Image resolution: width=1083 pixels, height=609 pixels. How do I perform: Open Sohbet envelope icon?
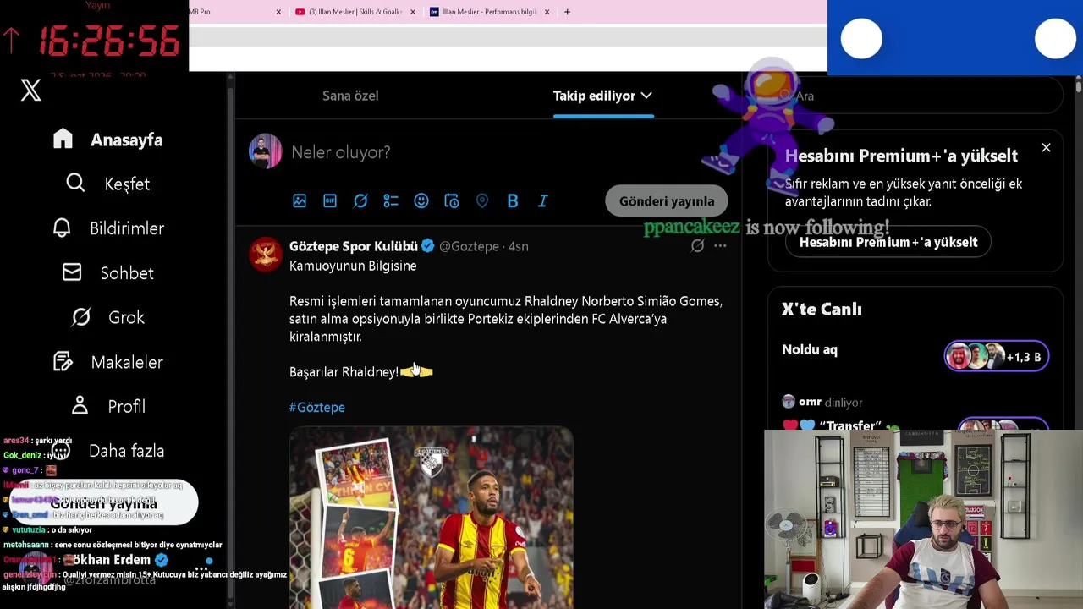(72, 272)
